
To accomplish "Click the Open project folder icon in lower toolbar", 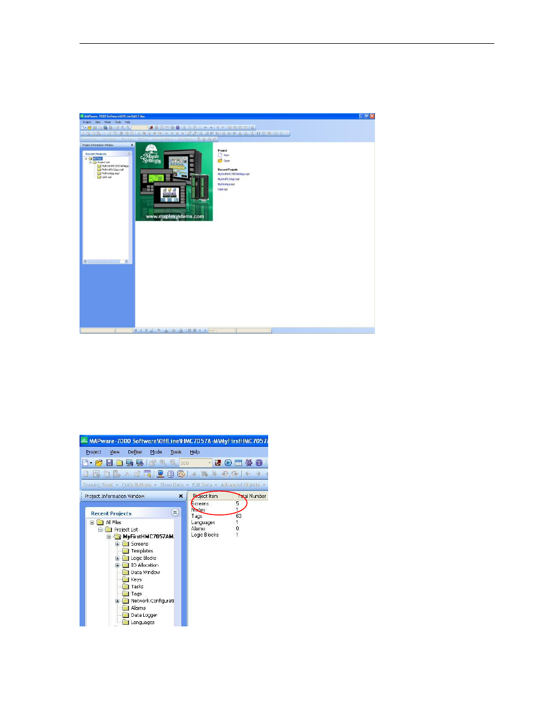I will tap(99, 463).
